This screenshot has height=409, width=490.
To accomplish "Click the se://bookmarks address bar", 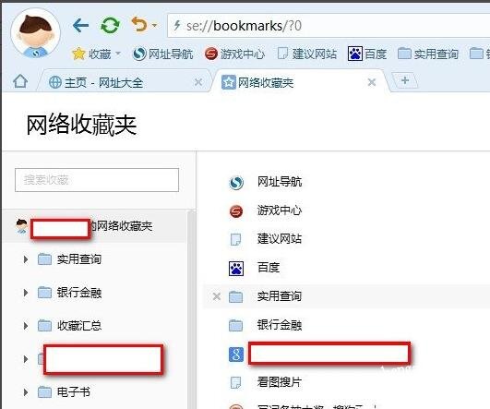I will point(329,26).
